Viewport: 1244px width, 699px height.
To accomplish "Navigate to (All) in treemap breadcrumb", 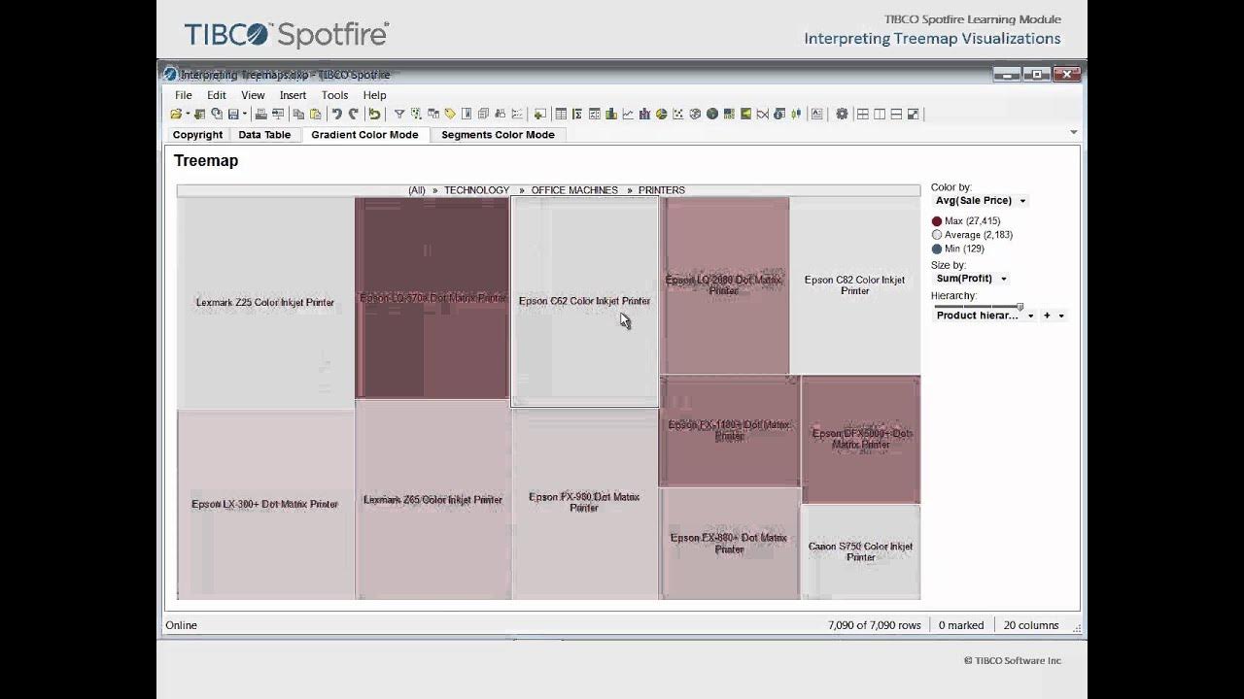I will click(417, 190).
